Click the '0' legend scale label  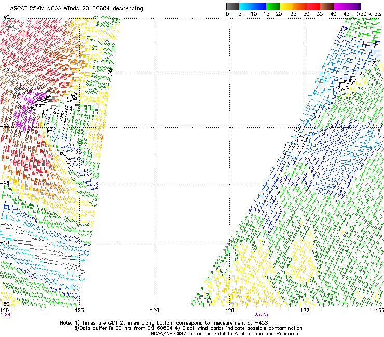(227, 14)
